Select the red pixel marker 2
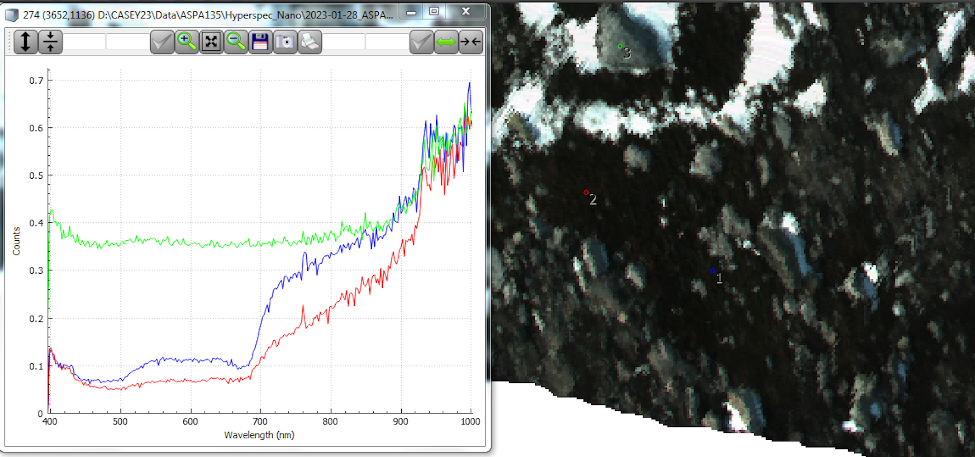 (x=586, y=192)
